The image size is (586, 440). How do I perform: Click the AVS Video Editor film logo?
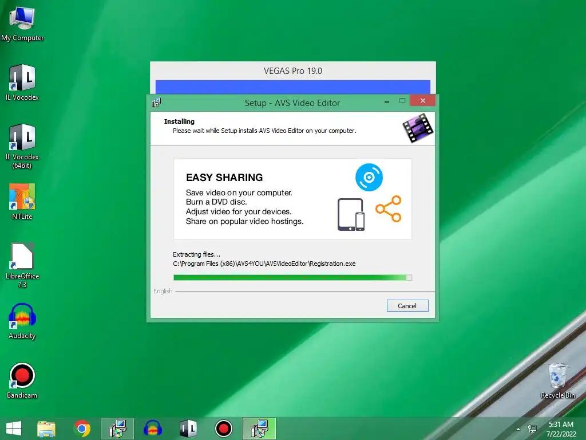click(417, 128)
